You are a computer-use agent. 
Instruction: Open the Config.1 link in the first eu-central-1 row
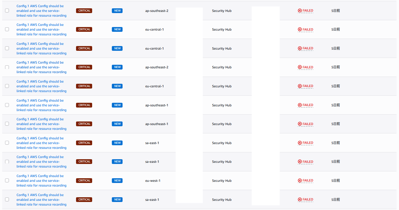tap(41, 29)
